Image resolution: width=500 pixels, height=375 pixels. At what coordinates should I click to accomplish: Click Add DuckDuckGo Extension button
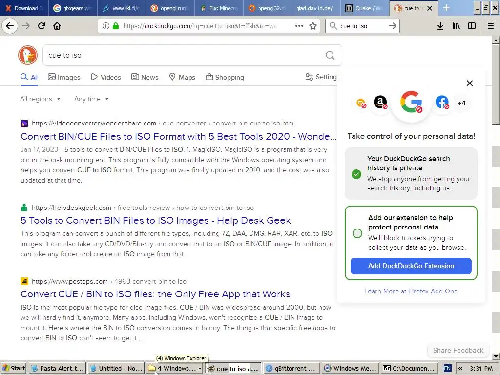tap(411, 266)
